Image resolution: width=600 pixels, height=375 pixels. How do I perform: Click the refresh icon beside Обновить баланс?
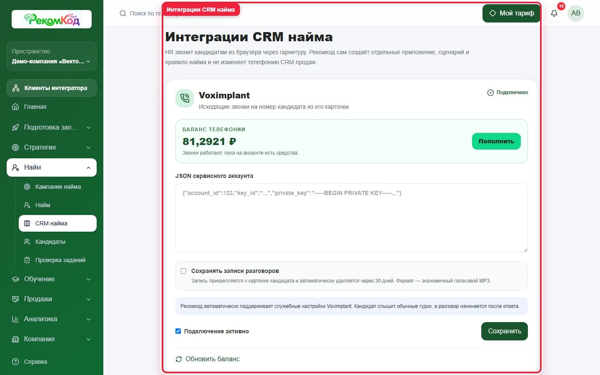point(179,359)
